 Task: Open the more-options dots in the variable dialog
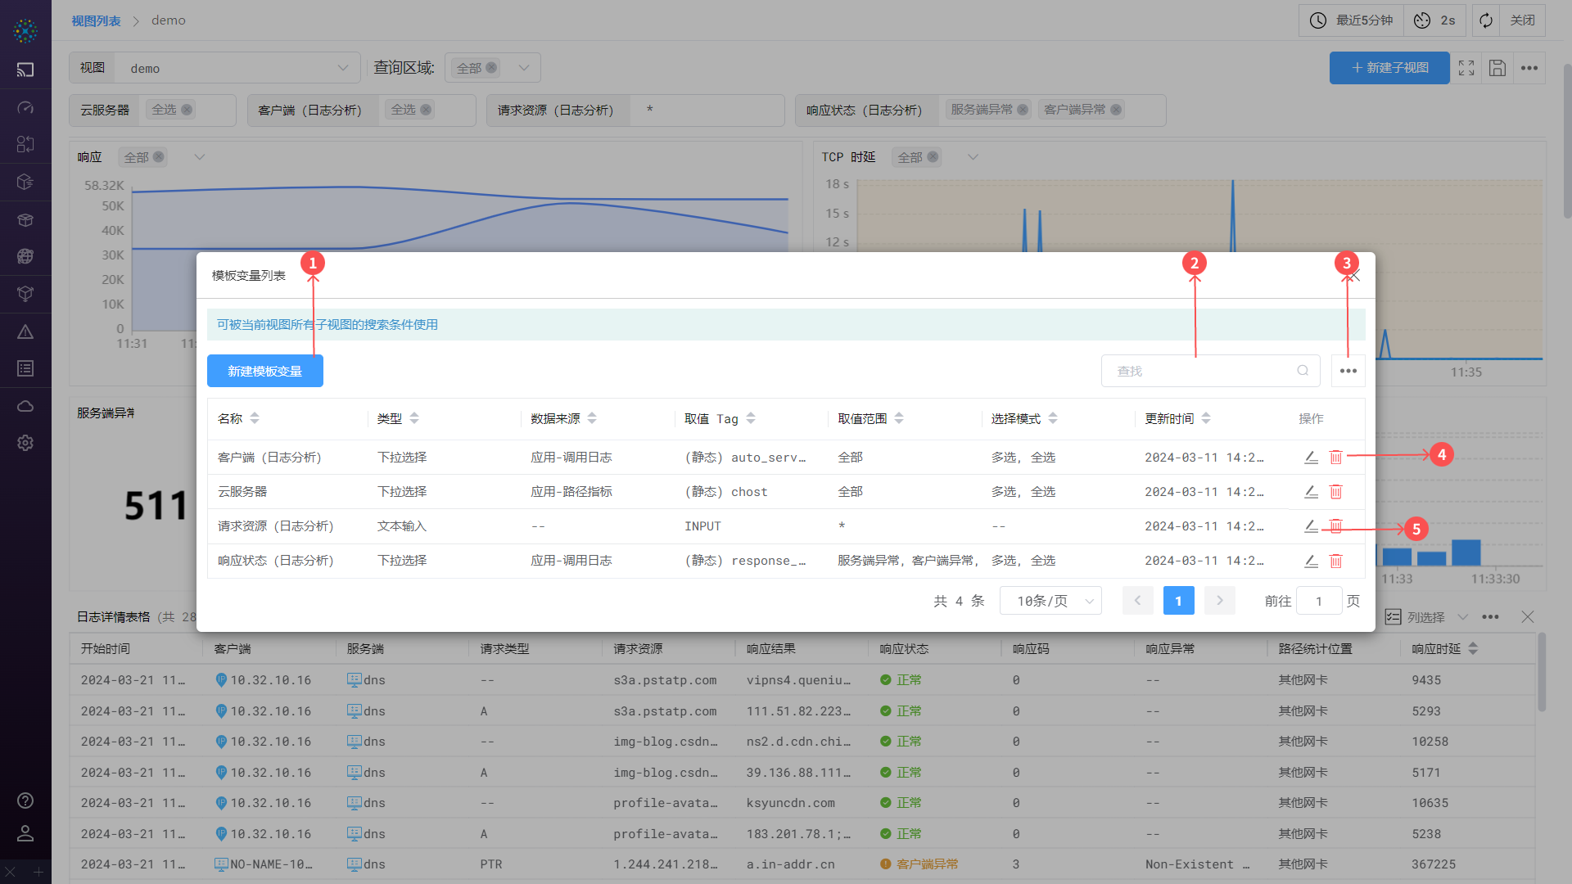pos(1348,371)
